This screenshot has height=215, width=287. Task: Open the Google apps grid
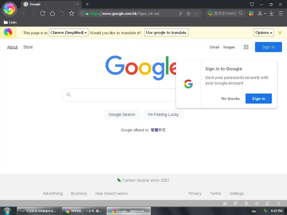coord(246,47)
